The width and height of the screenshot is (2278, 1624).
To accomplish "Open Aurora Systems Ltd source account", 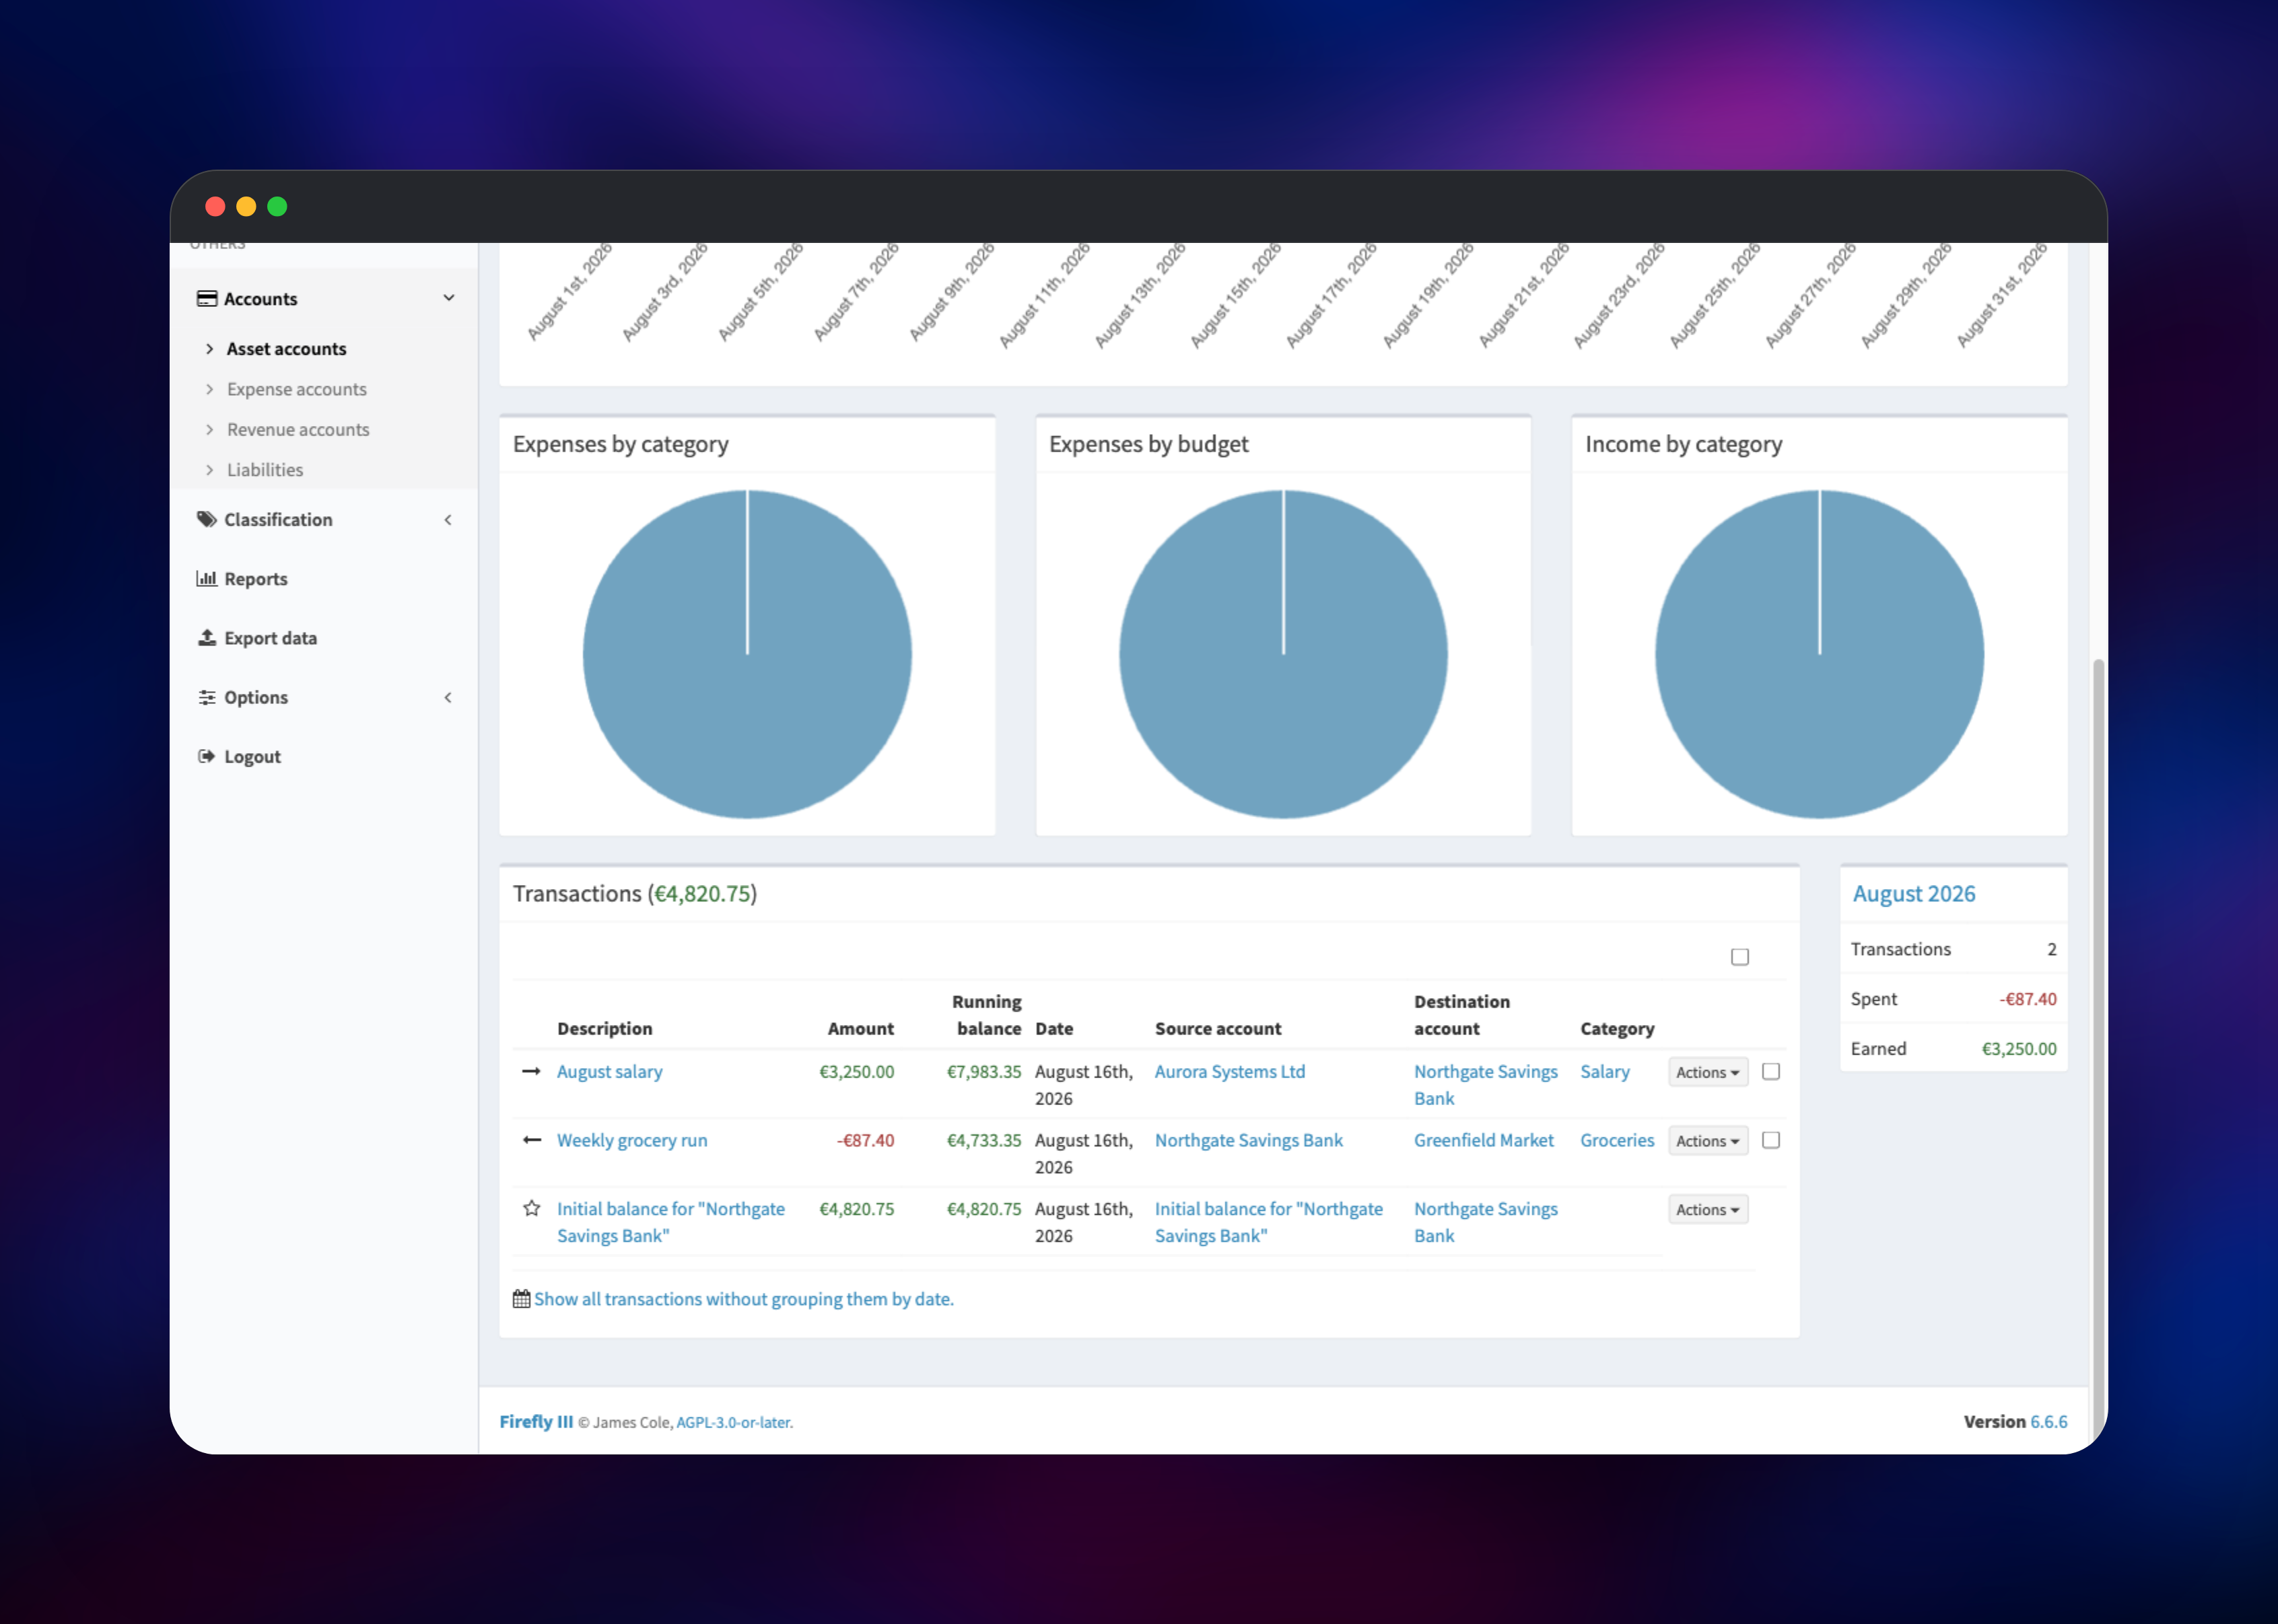I will 1230,1072.
